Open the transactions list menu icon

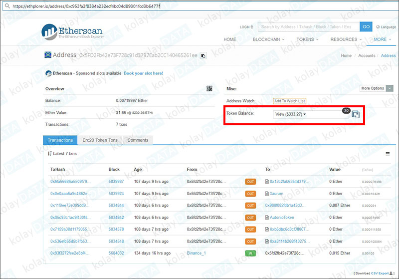point(50,153)
